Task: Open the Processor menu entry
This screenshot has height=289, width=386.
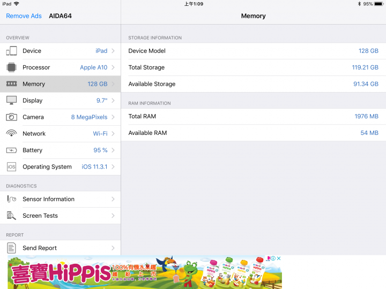Action: (x=60, y=67)
